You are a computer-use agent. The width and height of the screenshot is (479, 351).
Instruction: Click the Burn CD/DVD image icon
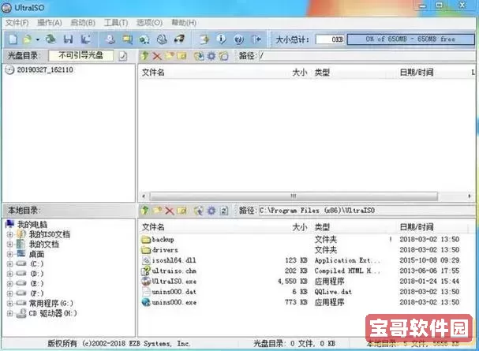[x=179, y=39]
